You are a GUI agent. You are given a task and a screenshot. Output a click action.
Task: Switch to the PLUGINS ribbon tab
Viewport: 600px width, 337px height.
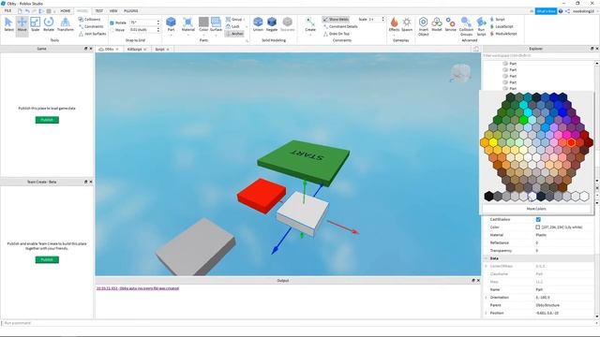[131, 11]
